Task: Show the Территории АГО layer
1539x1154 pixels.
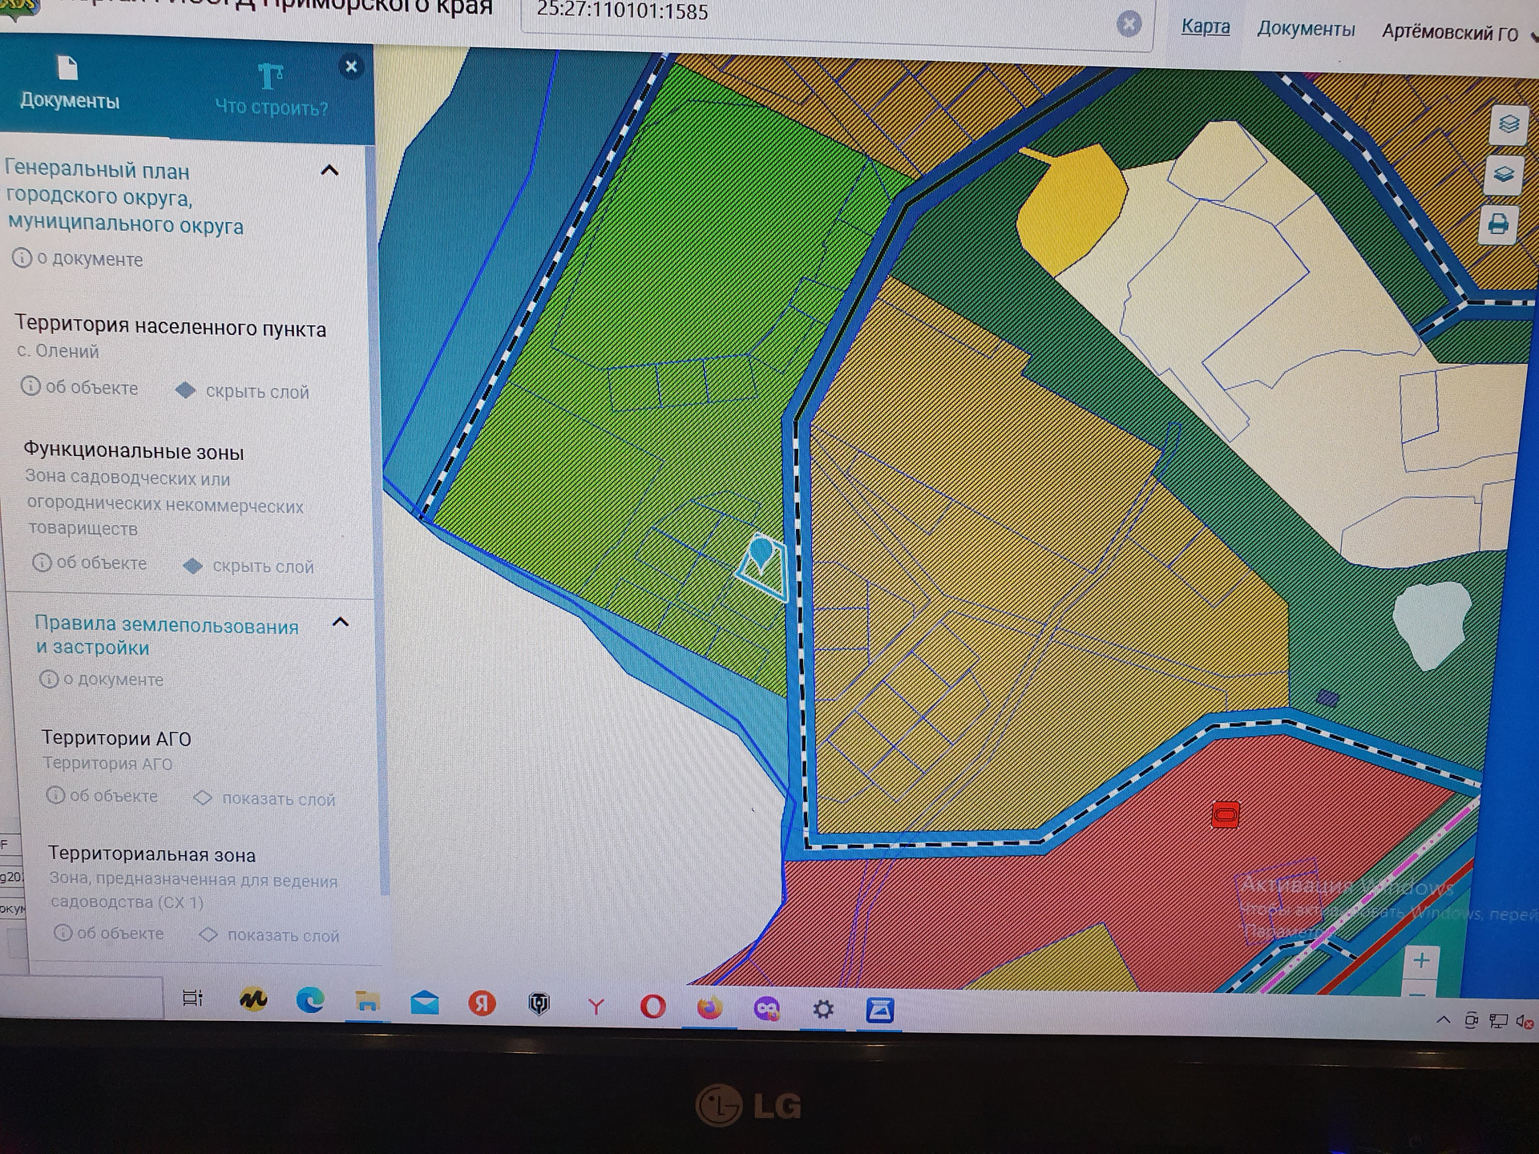Action: click(277, 799)
